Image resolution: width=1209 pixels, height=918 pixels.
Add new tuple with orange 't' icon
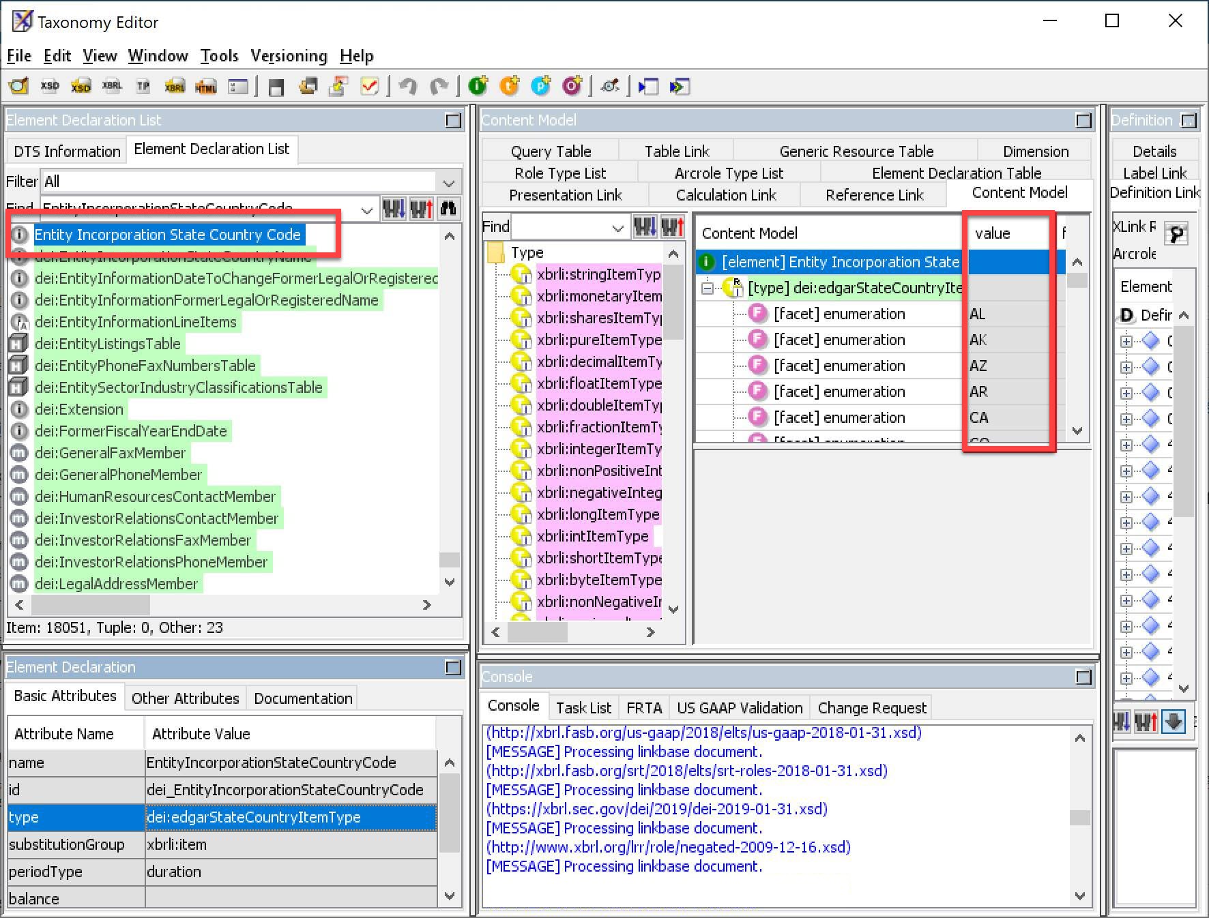pyautogui.click(x=510, y=86)
